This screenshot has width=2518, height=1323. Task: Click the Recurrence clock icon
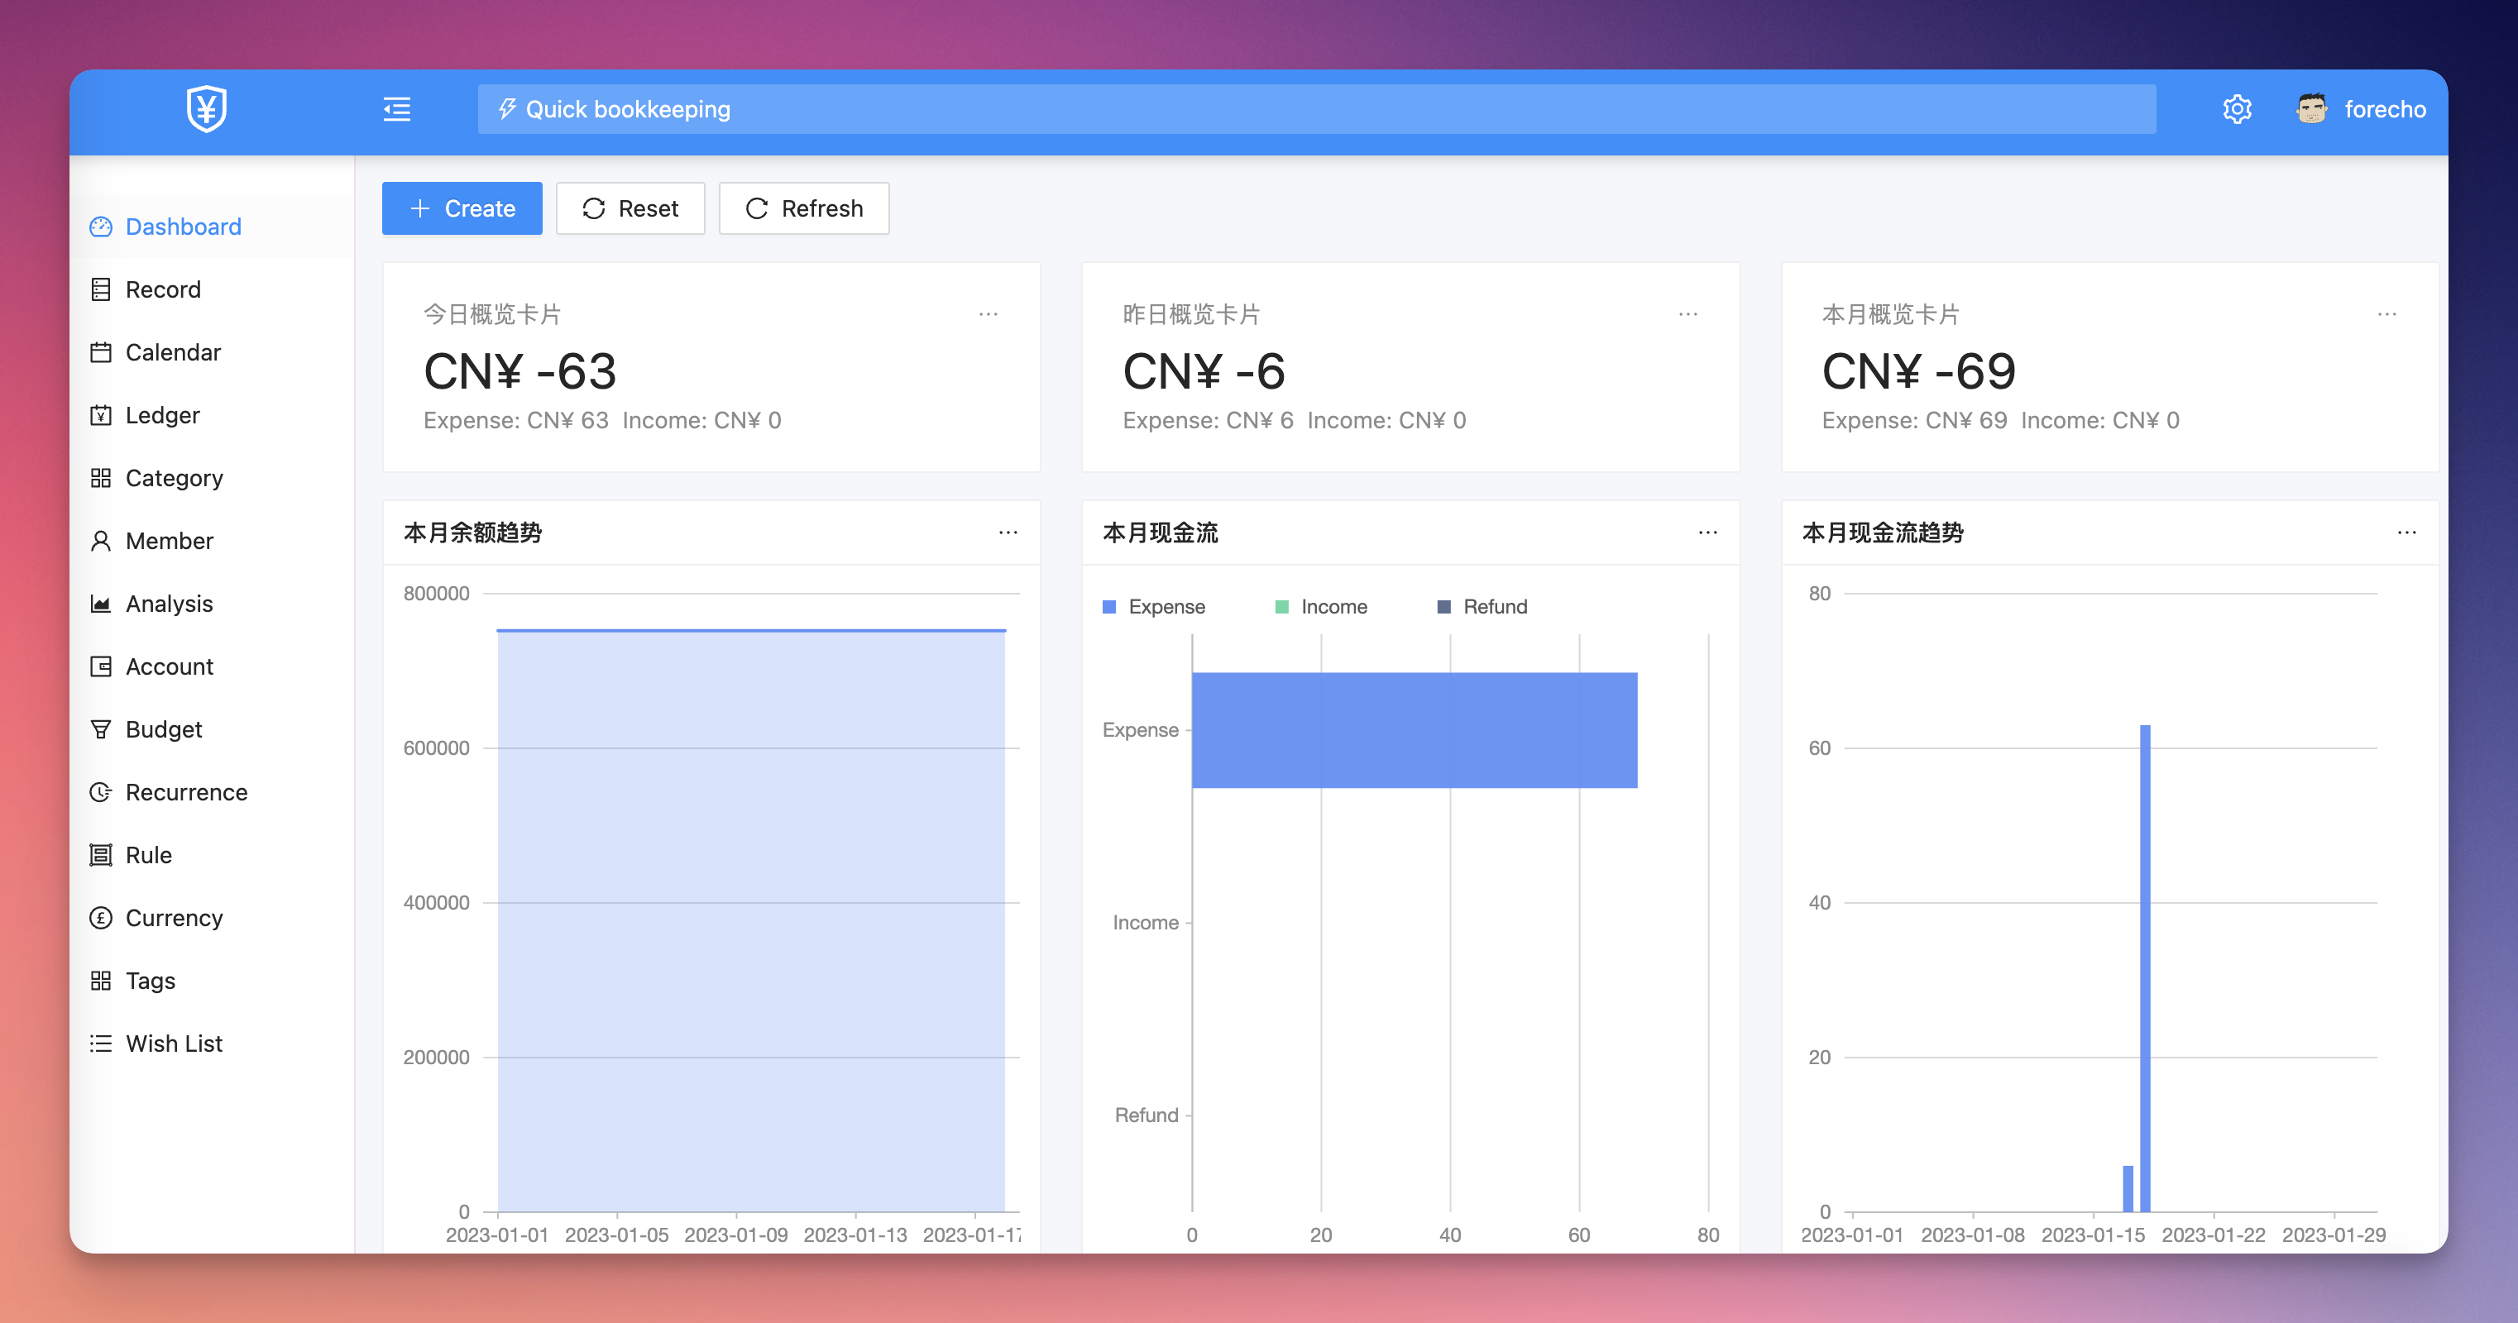click(101, 792)
